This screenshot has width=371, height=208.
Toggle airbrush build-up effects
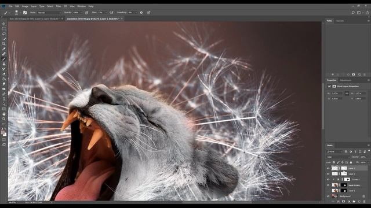click(x=111, y=13)
